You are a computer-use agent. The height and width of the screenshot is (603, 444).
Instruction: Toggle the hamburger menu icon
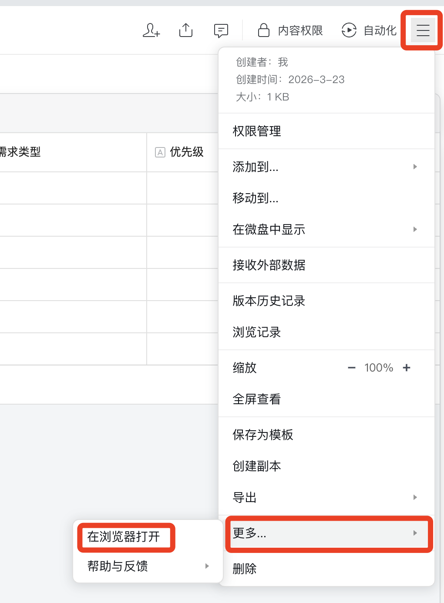[423, 30]
